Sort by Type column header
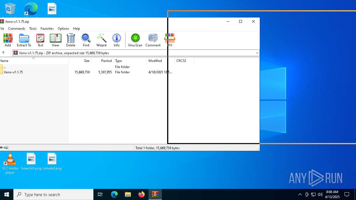356x200 pixels. point(130,61)
